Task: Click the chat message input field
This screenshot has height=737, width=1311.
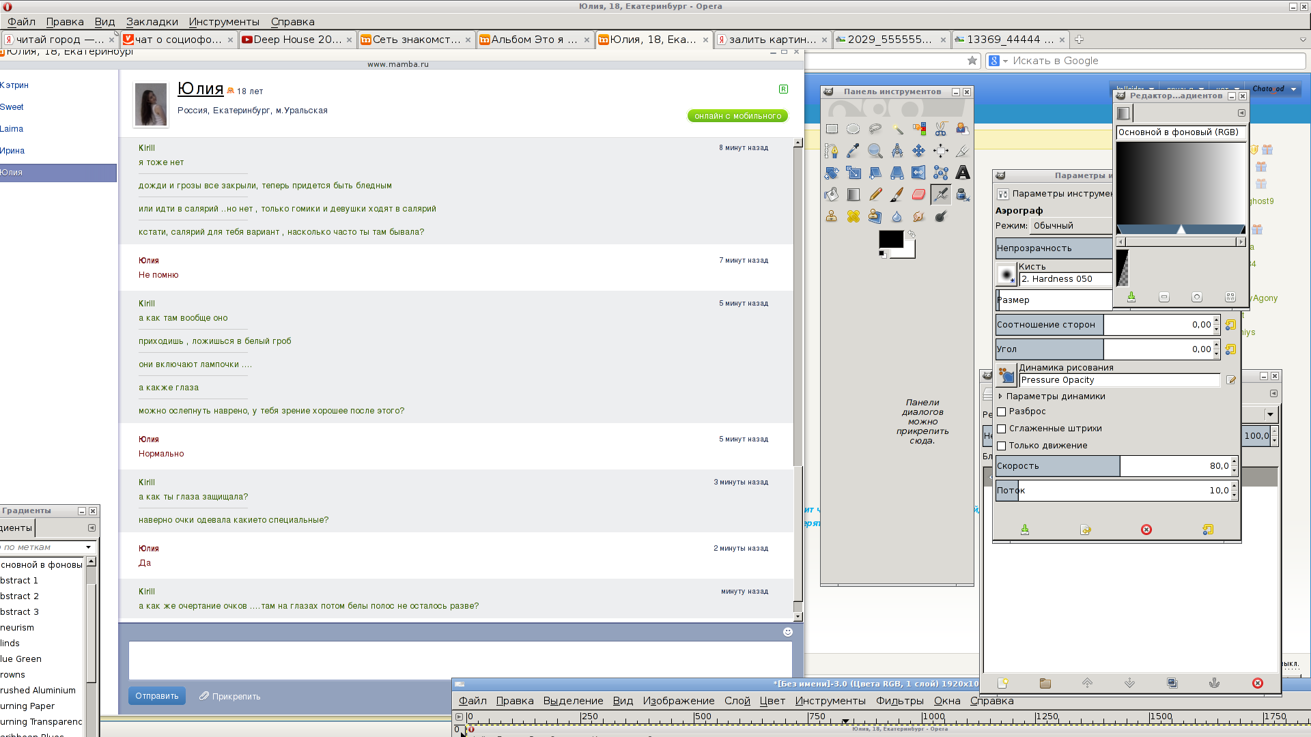Action: click(460, 660)
